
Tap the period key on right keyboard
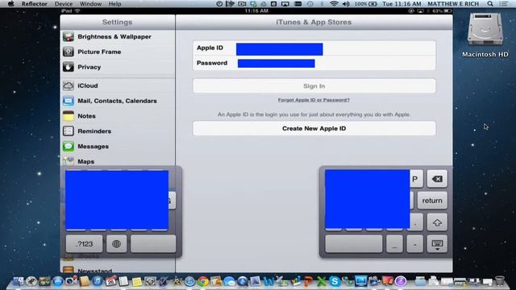[416, 222]
